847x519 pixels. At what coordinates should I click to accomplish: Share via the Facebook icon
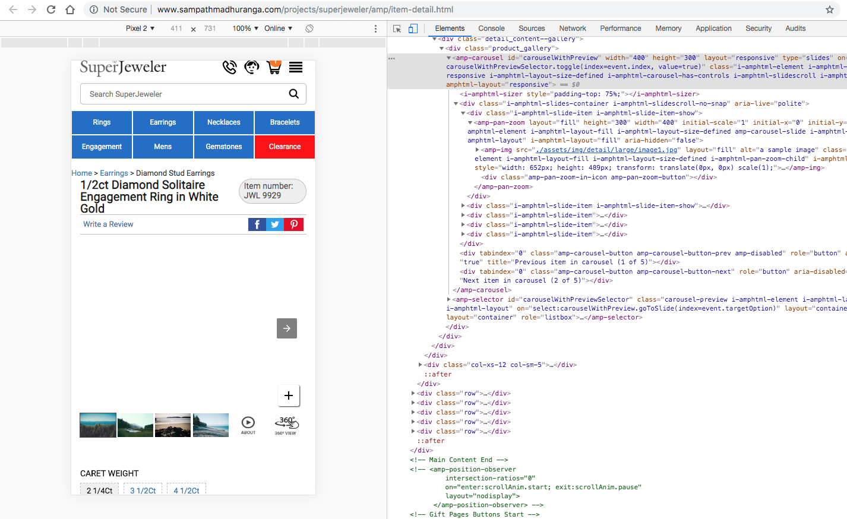pyautogui.click(x=257, y=224)
